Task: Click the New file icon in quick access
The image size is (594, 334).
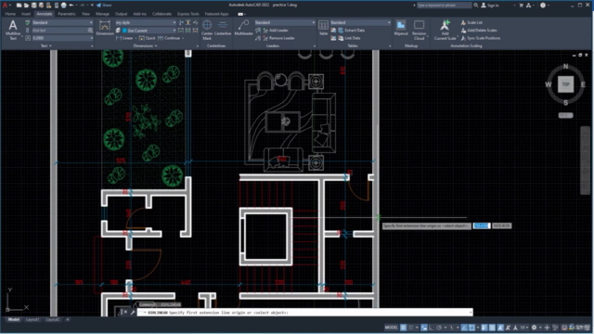Action: 19,6
